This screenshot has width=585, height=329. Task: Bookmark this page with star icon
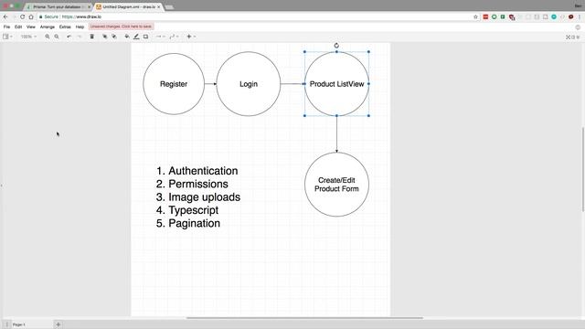tap(475, 16)
